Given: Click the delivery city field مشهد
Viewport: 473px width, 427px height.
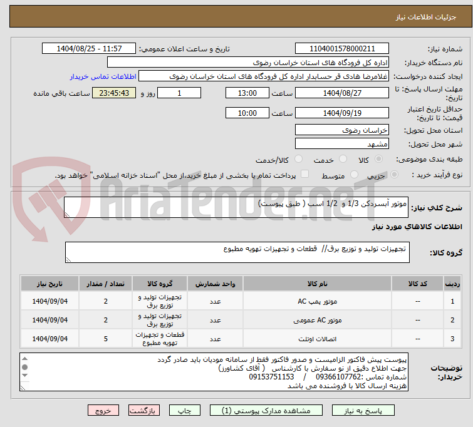Looking at the screenshot, I should [x=342, y=143].
